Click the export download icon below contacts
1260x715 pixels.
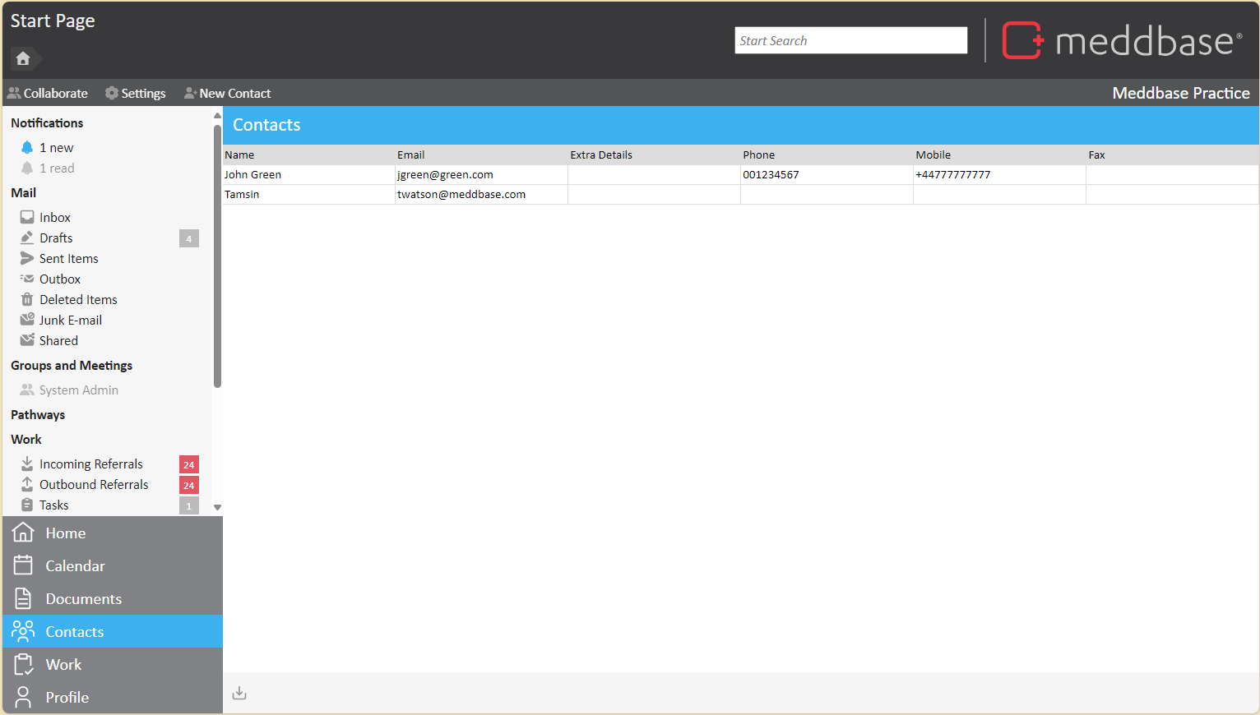coord(239,694)
